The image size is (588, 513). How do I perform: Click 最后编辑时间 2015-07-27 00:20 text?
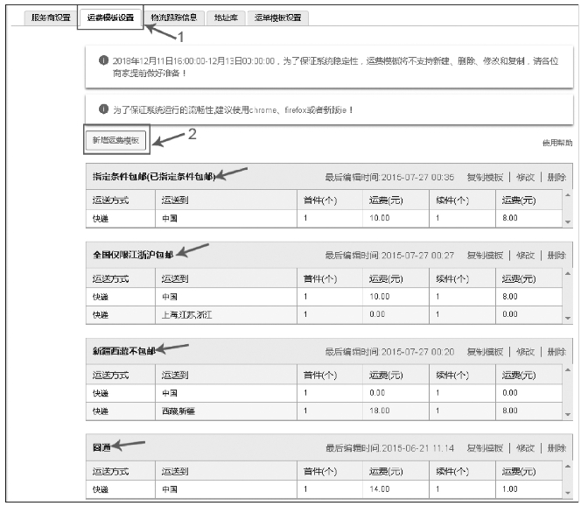[x=389, y=352]
